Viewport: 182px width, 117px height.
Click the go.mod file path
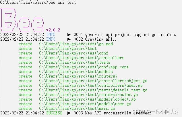click(x=76, y=44)
